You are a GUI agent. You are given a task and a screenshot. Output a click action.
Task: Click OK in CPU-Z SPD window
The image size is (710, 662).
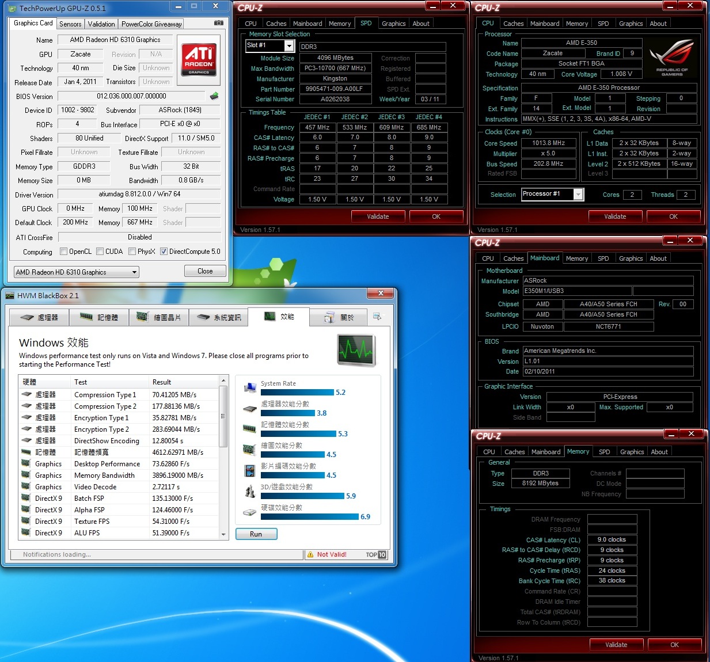click(x=436, y=216)
